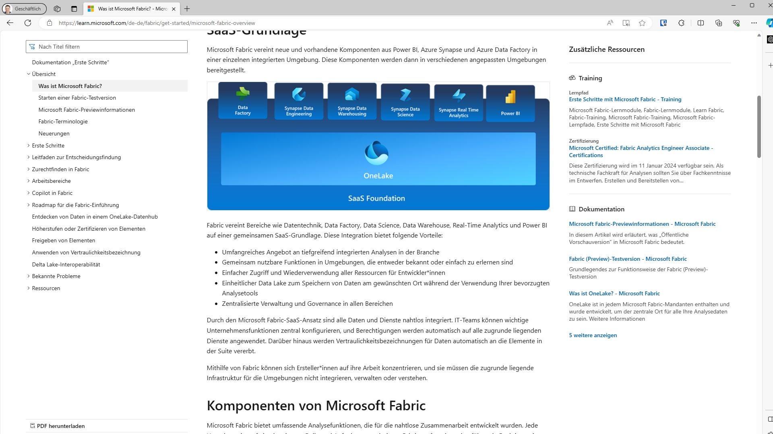
Task: Click link Erste Schritte mit Microsoft Fabric Training
Action: click(x=625, y=100)
